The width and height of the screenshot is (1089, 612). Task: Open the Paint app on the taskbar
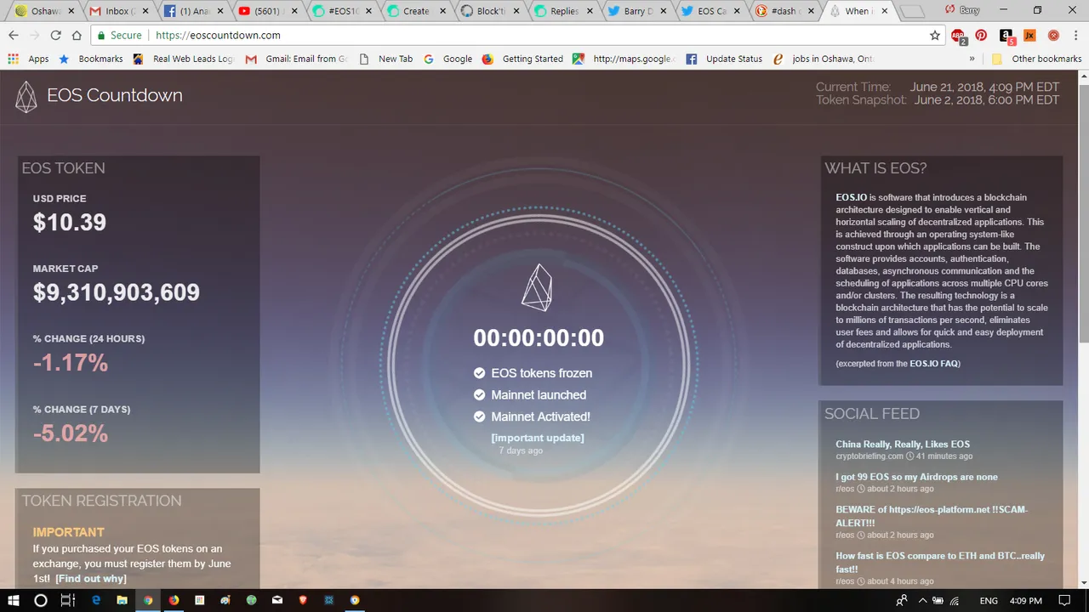pos(225,600)
